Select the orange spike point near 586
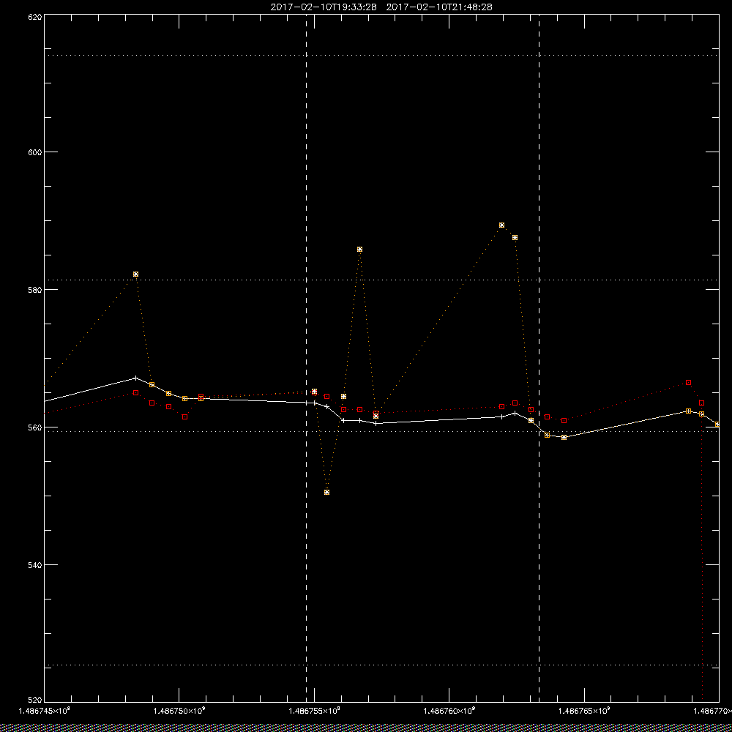Image resolution: width=732 pixels, height=732 pixels. (x=359, y=250)
